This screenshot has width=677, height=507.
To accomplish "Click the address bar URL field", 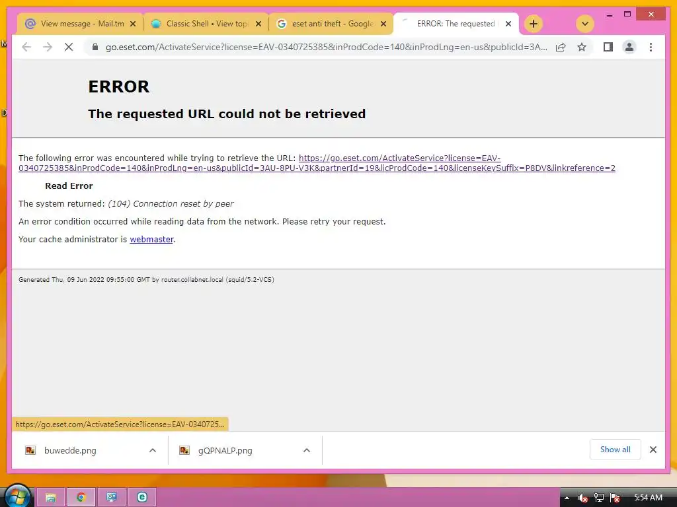I will click(327, 47).
